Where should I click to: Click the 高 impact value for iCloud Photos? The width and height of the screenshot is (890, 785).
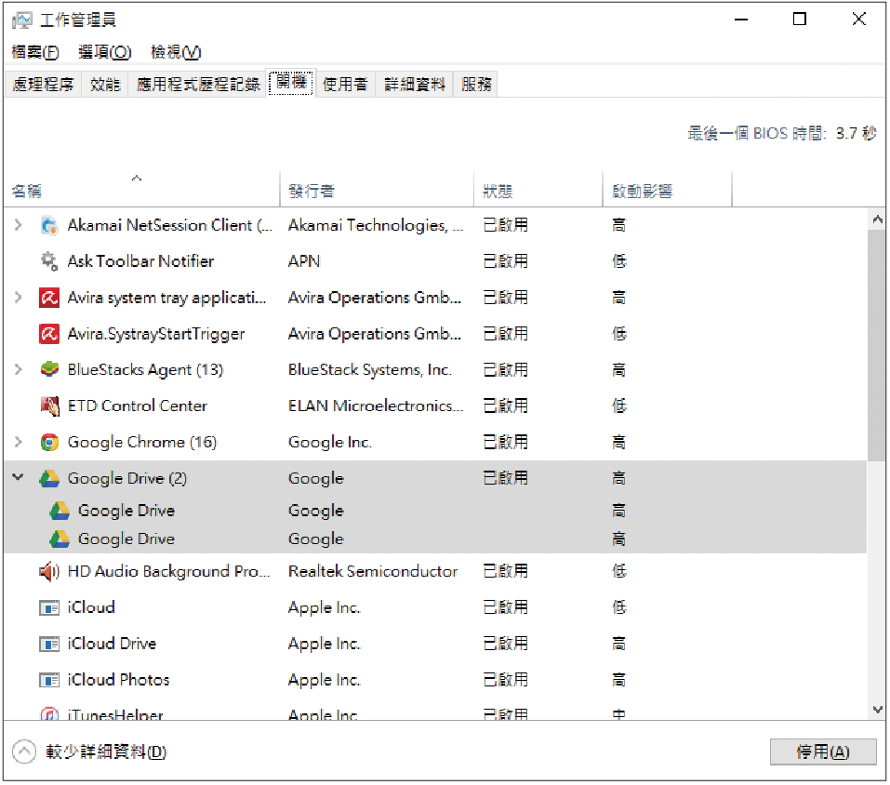tap(618, 680)
